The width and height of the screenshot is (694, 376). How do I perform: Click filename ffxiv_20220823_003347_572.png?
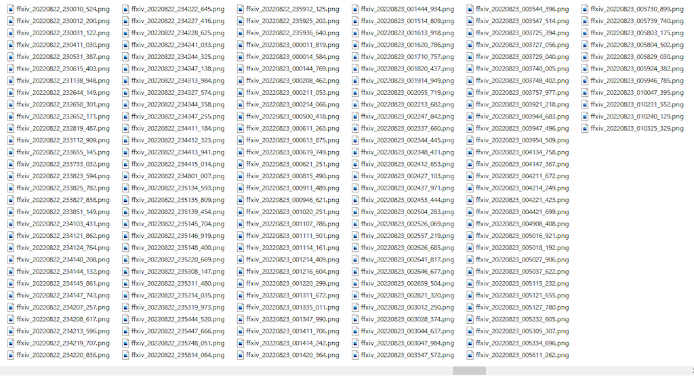407,355
